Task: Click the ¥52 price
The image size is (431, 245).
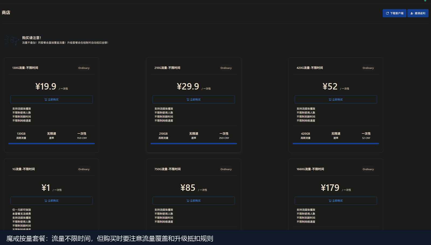Action: [330, 86]
